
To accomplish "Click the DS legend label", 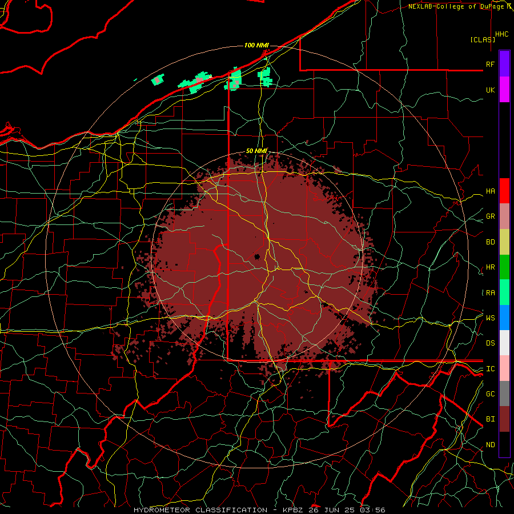I will [491, 343].
